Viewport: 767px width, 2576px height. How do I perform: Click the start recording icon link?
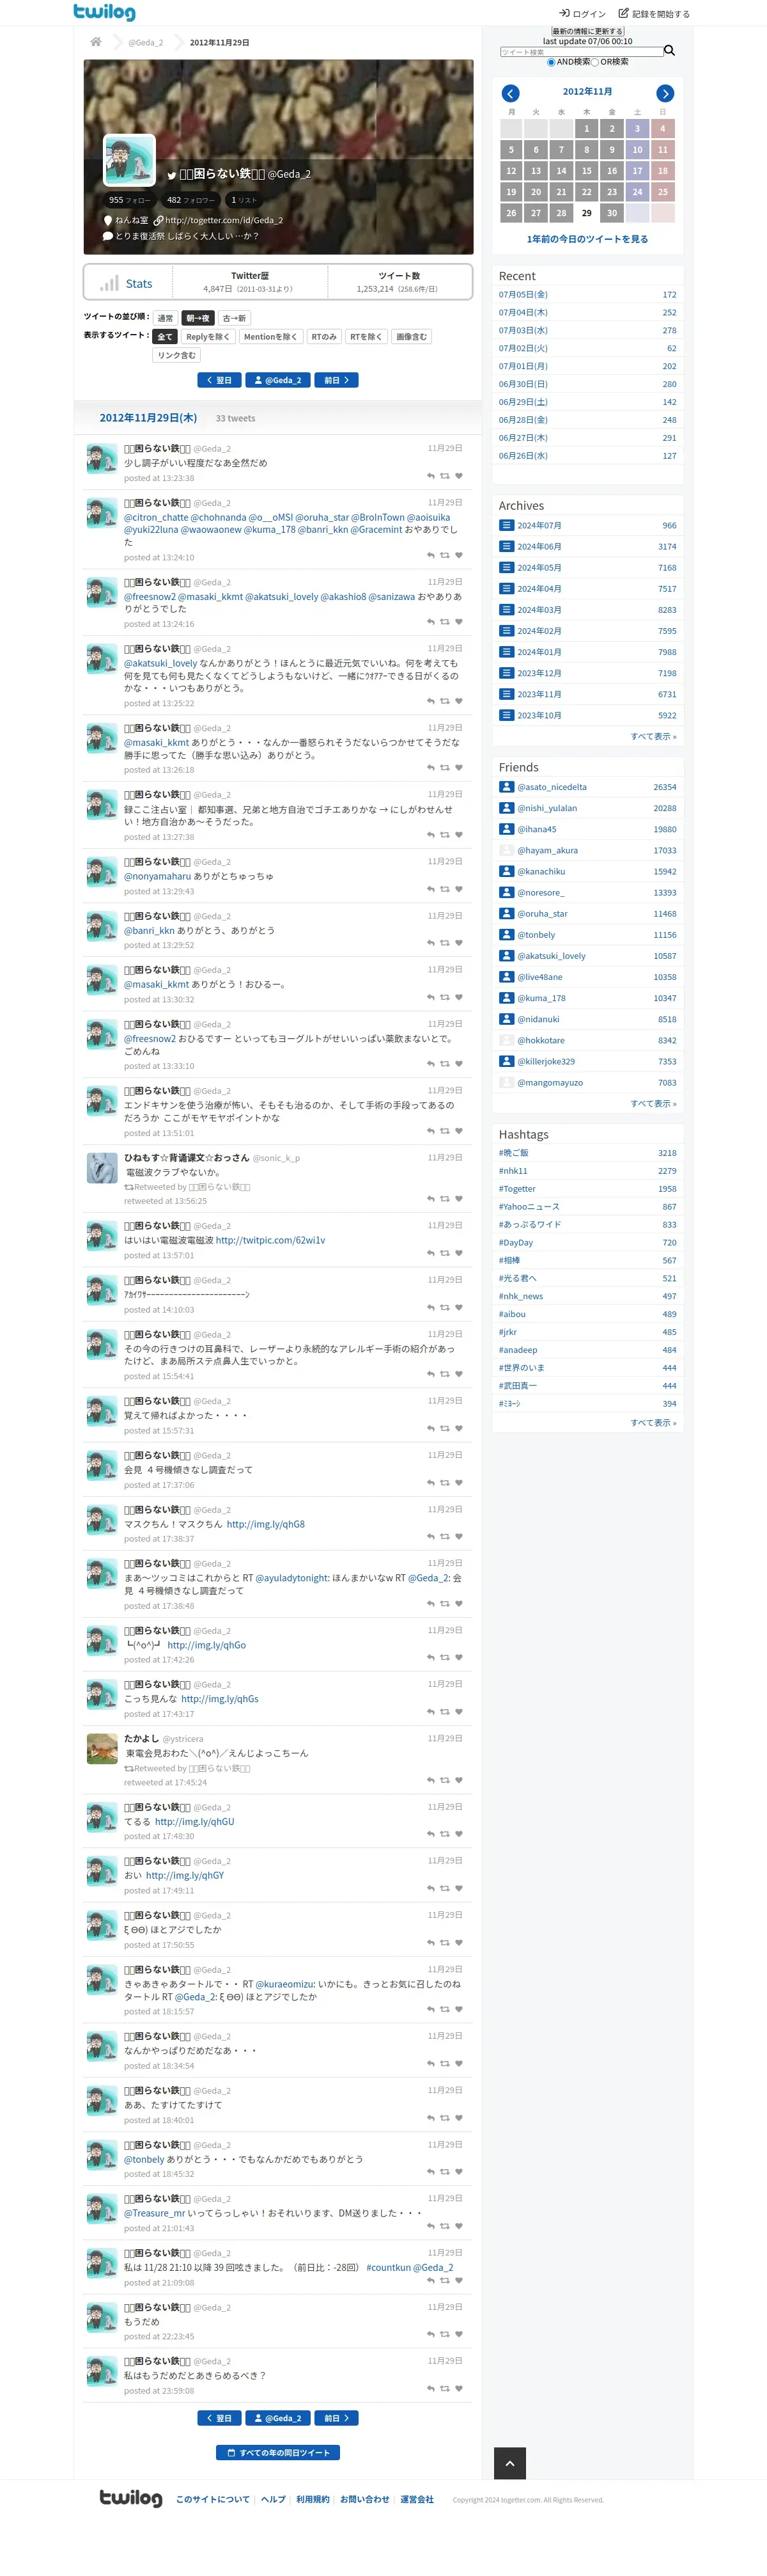[x=654, y=14]
